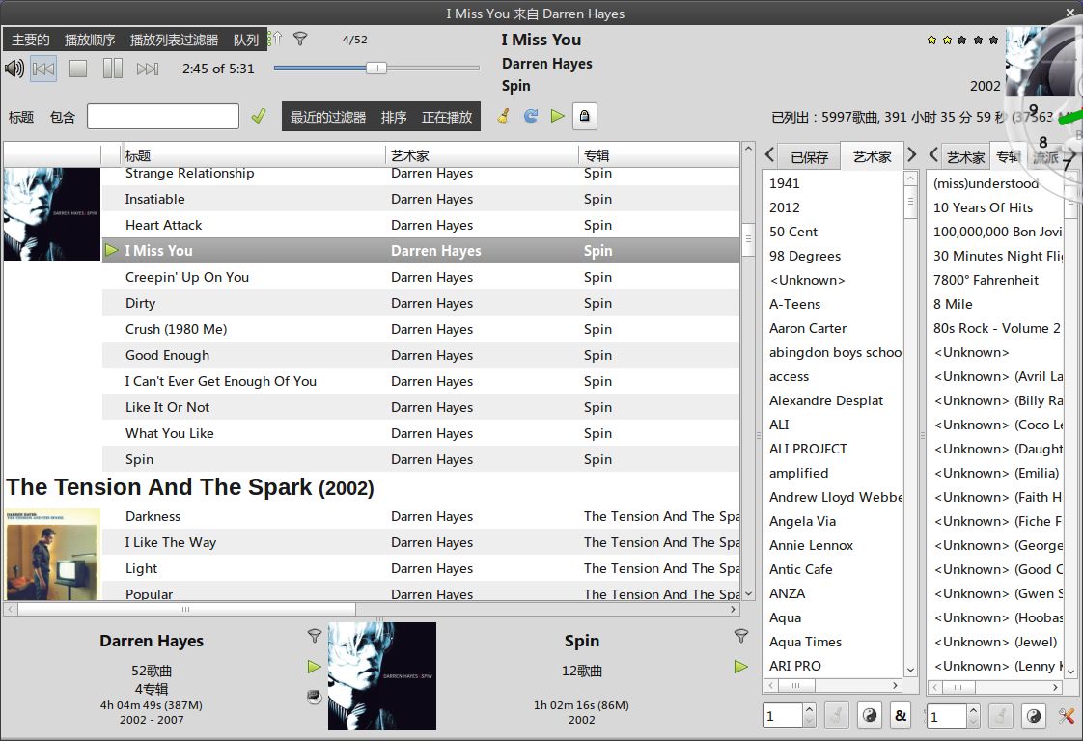Select the 艺术家 tab next to 已保存
Viewport: 1083px width, 741px height.
[872, 156]
